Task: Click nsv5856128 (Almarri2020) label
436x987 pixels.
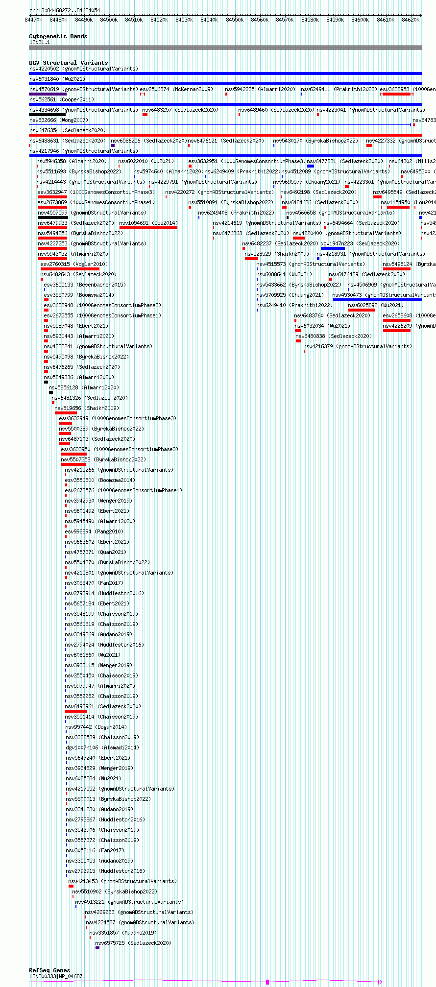Action: click(x=84, y=387)
